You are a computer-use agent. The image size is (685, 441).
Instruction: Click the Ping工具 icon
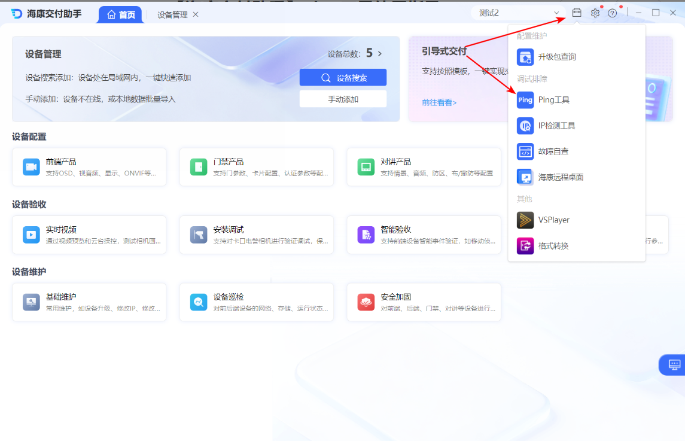point(525,100)
